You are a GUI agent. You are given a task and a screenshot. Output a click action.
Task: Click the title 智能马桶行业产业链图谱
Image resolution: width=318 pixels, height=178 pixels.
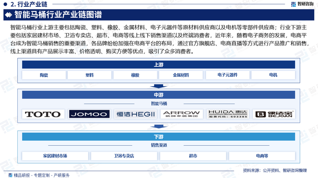point(58,15)
